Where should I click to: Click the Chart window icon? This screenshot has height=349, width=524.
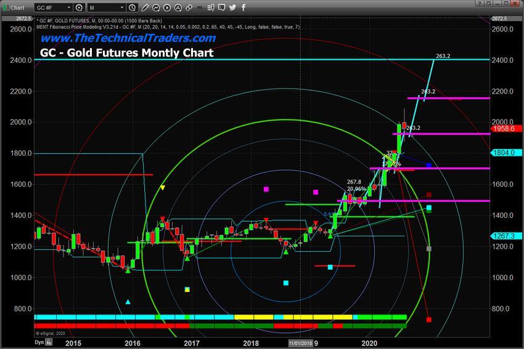pos(6,7)
